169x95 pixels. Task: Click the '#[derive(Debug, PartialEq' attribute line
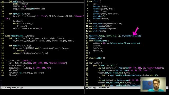pos(115,36)
